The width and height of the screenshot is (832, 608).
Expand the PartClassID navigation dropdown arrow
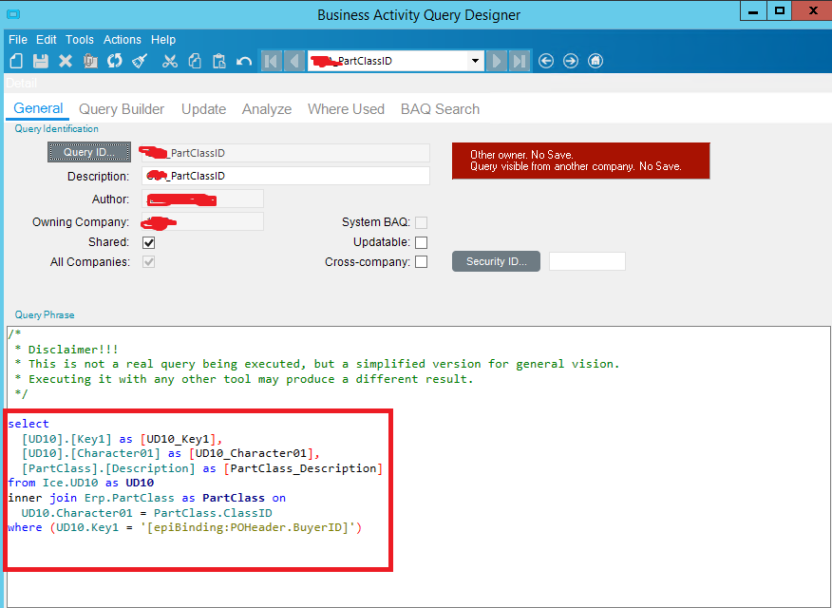(476, 61)
